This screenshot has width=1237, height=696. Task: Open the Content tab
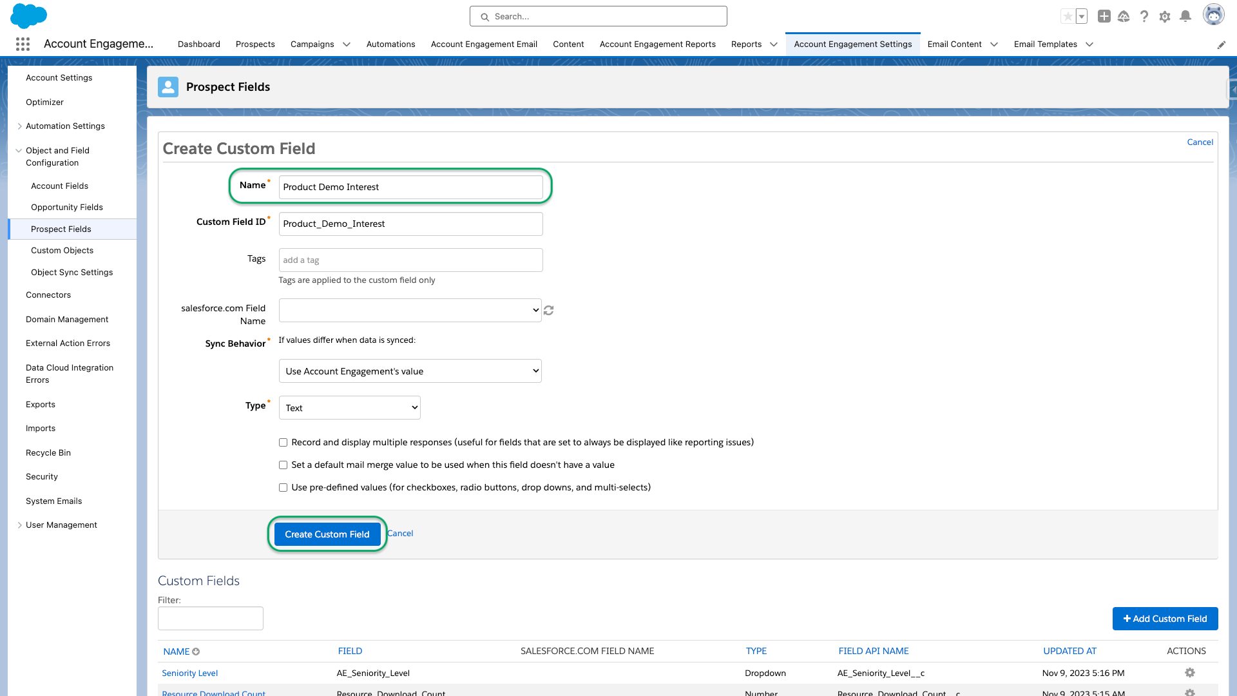coord(568,44)
